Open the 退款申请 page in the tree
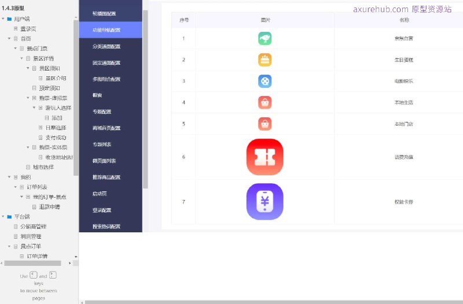This screenshot has height=304, width=463. 50,207
